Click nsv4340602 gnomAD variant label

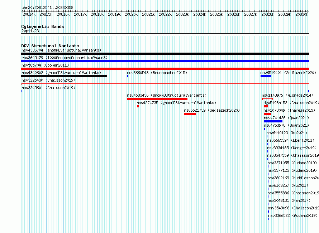(61, 73)
